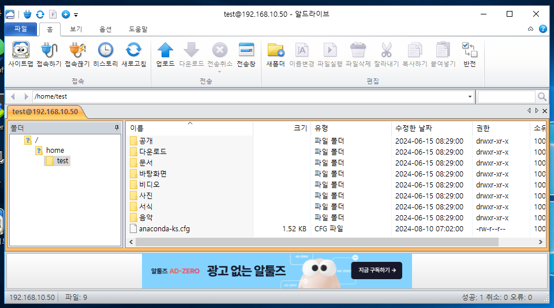
Task: Sort by 이름 column header
Action: (x=189, y=128)
